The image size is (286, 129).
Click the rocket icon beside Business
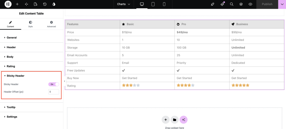(233, 24)
